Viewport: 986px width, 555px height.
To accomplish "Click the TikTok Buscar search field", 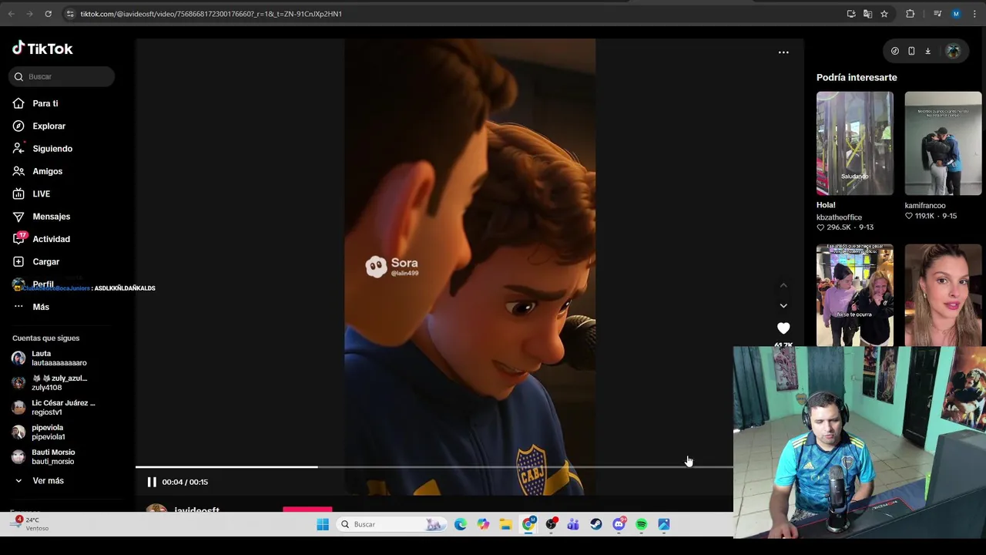I will tap(62, 76).
